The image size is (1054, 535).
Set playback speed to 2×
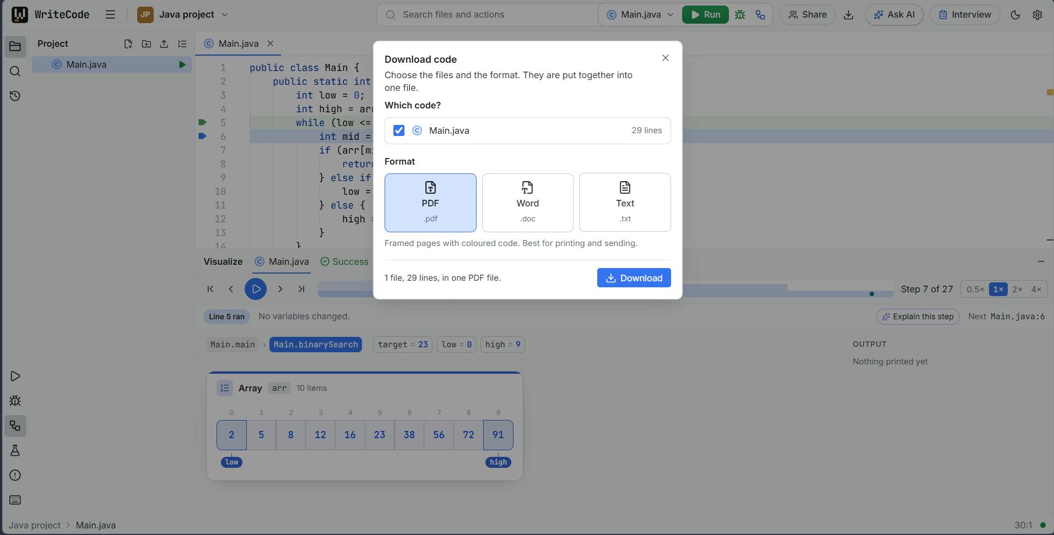click(1017, 290)
